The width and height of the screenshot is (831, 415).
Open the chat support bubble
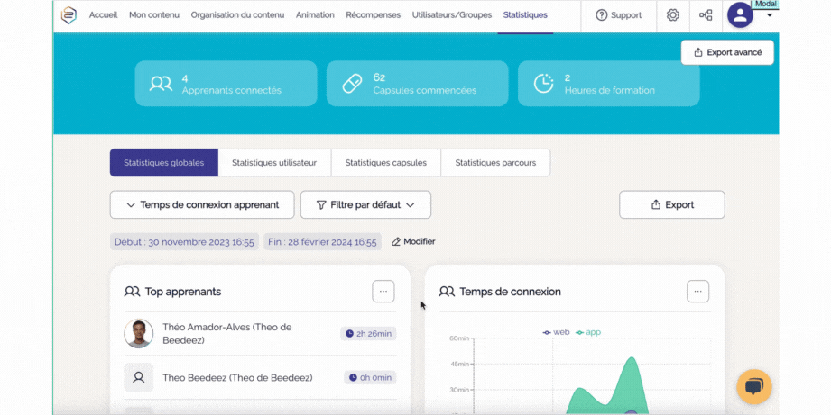coord(753,387)
